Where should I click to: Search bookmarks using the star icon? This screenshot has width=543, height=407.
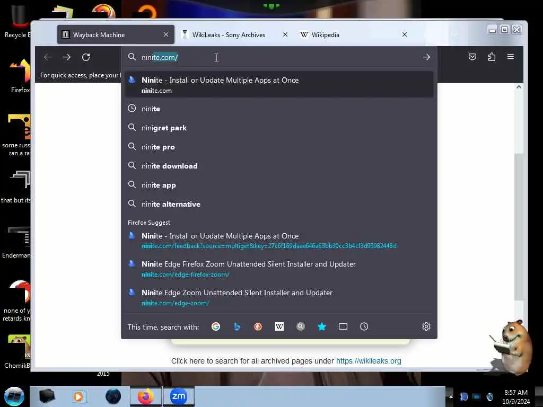pyautogui.click(x=322, y=326)
